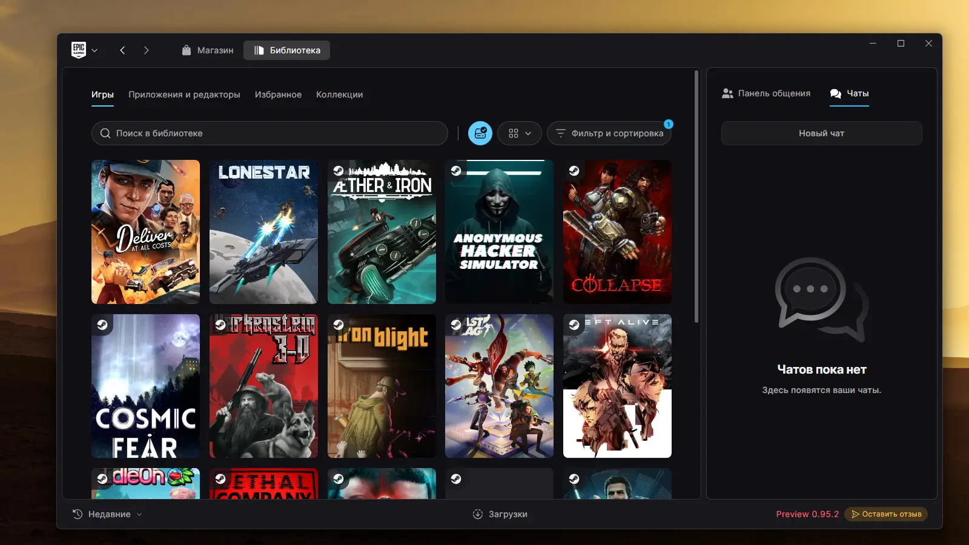Image resolution: width=969 pixels, height=545 pixels.
Task: Open the Collapse game tile
Action: tap(617, 232)
